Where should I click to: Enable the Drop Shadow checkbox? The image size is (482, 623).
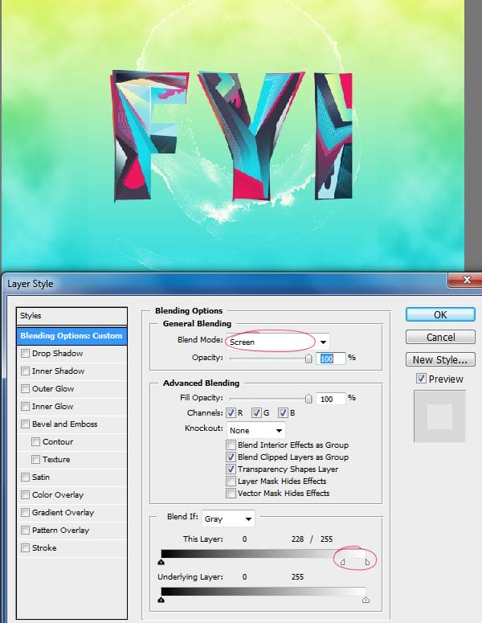(x=26, y=353)
